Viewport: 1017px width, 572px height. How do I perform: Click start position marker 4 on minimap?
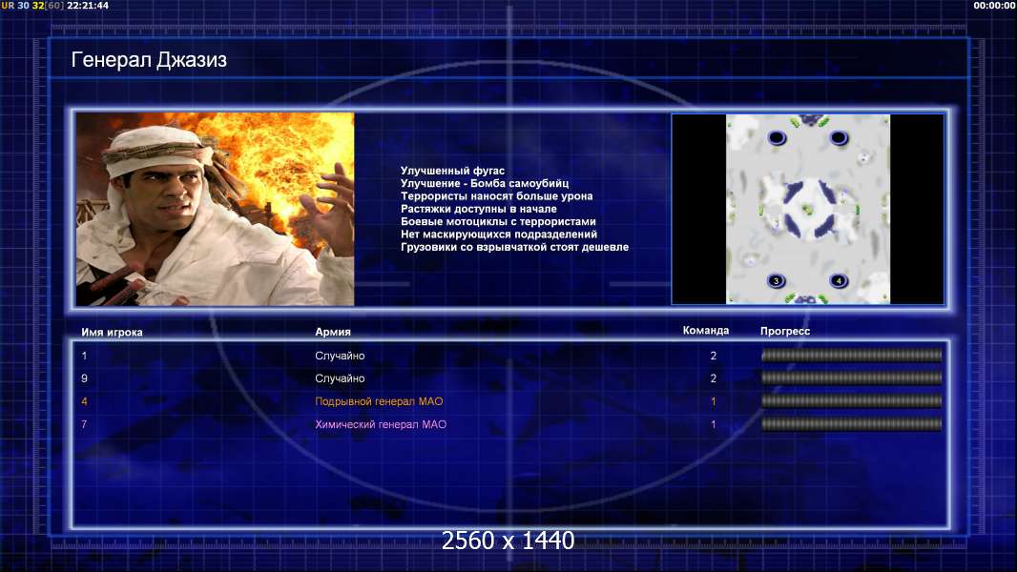coord(839,280)
